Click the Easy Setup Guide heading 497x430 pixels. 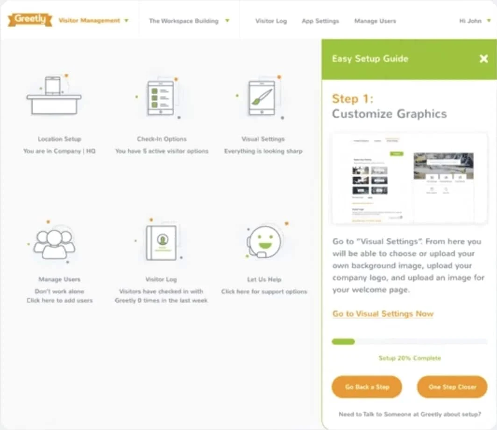point(370,59)
